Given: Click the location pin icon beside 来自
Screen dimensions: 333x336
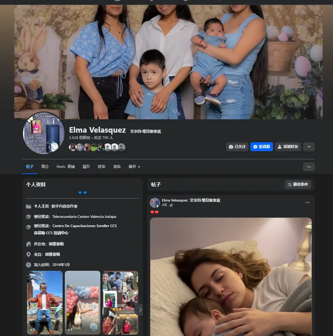Looking at the screenshot, I should pyautogui.click(x=29, y=255).
